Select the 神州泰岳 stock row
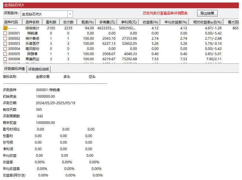Image resolution: width=242 pixels, height=180 pixels. click(32, 38)
